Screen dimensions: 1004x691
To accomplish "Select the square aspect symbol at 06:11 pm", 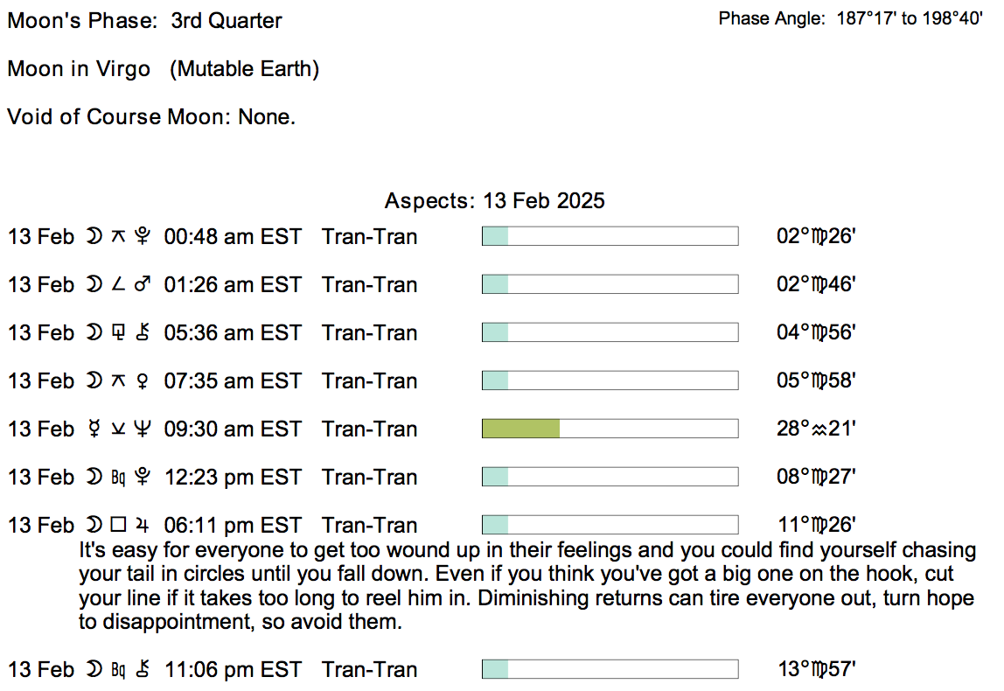I will point(119,526).
